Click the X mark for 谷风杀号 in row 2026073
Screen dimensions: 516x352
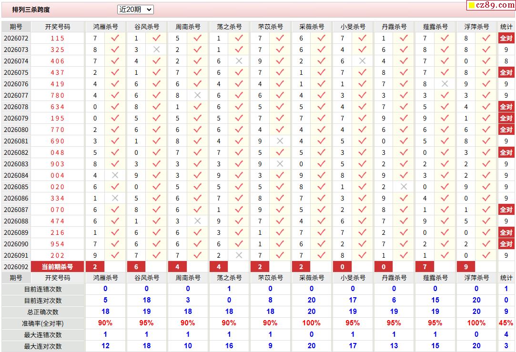156,50
